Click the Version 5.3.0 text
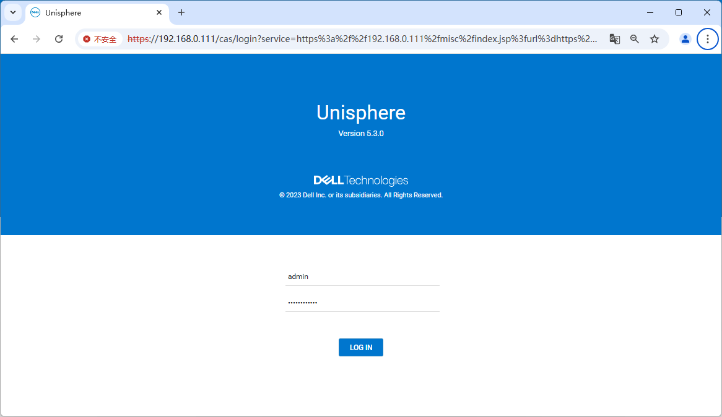This screenshot has width=722, height=417. (361, 134)
